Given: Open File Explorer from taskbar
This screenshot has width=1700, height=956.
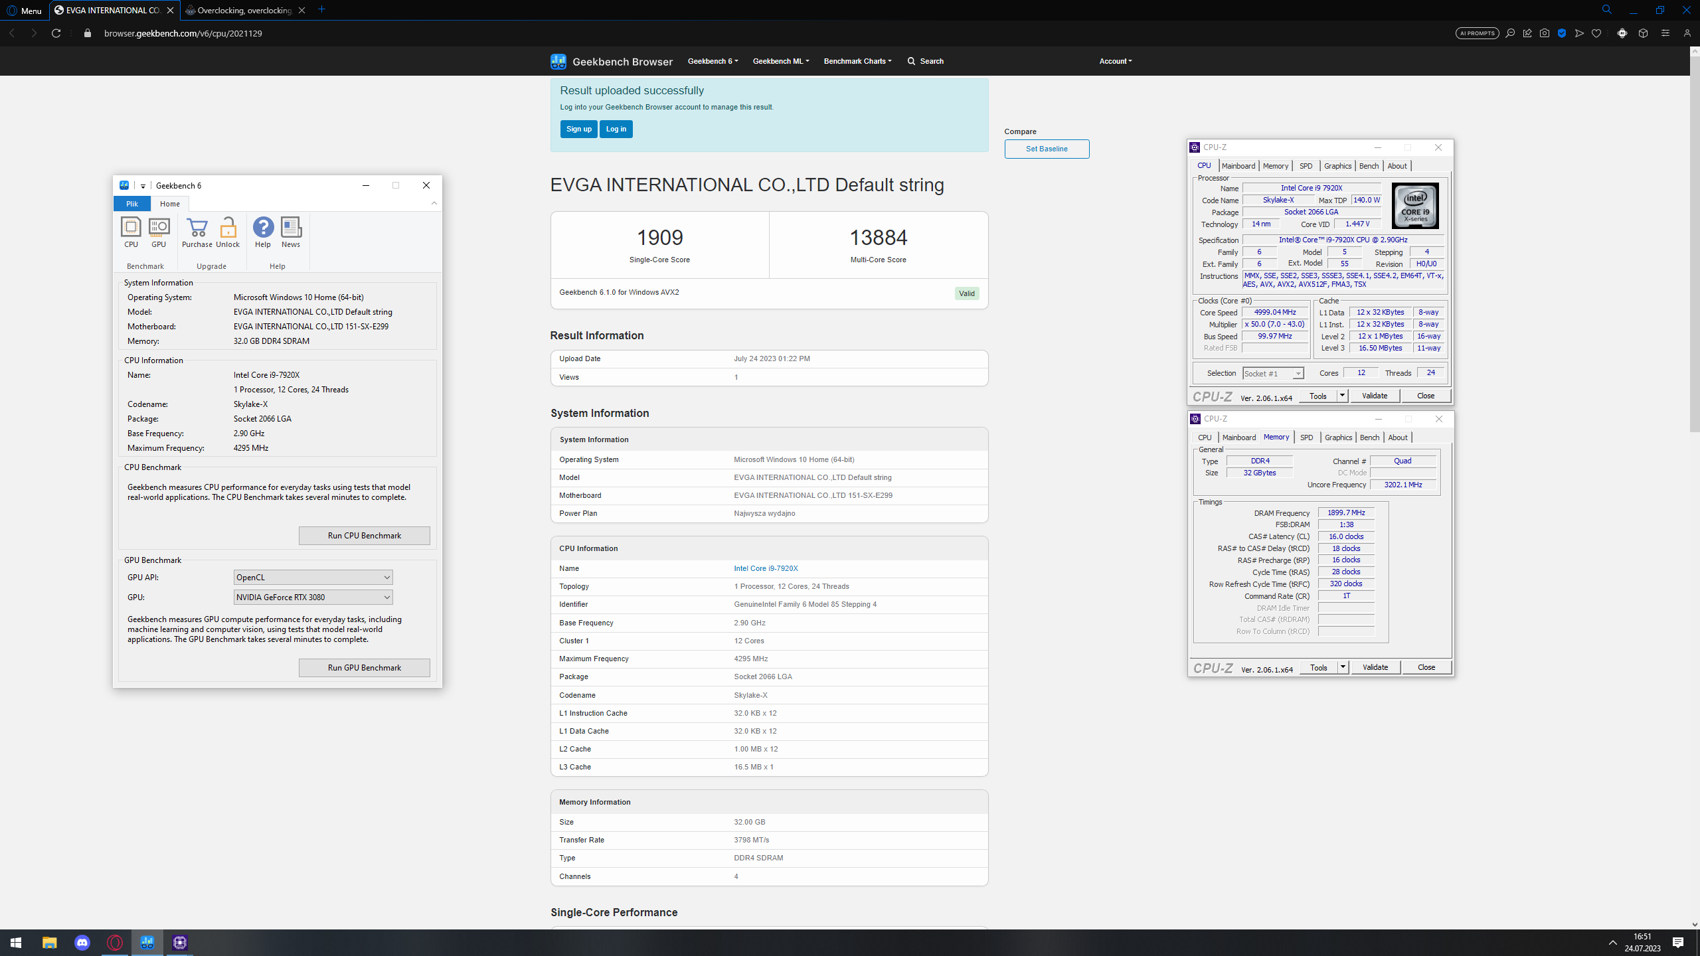Looking at the screenshot, I should [x=50, y=943].
